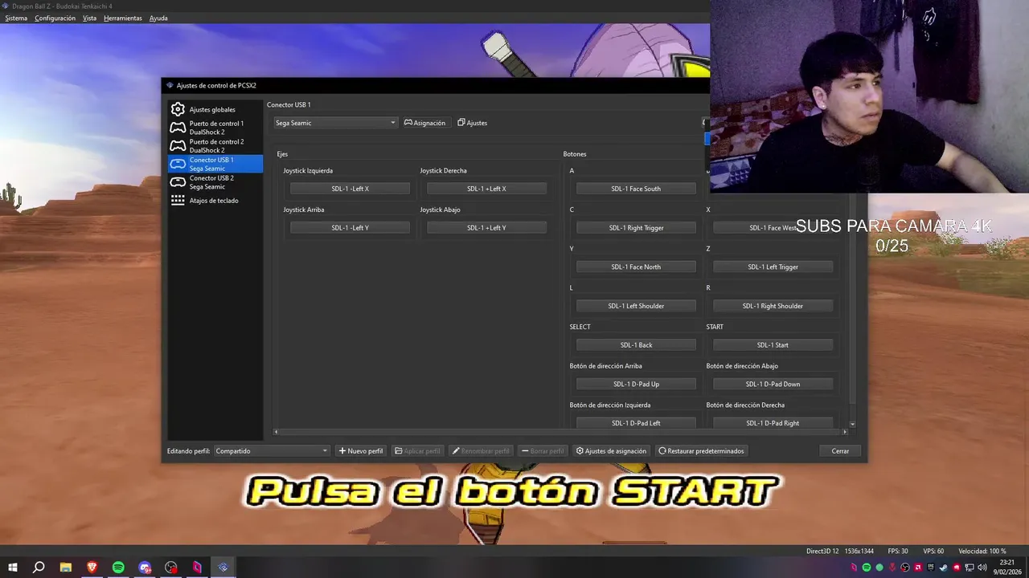Rebind button A SDL-1 Face South
The height and width of the screenshot is (578, 1029).
(636, 189)
